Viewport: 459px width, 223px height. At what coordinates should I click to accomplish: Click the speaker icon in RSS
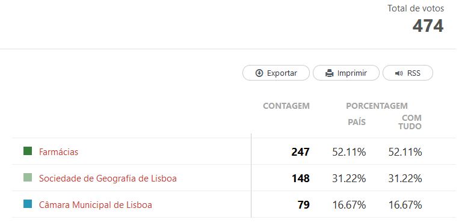pos(399,73)
